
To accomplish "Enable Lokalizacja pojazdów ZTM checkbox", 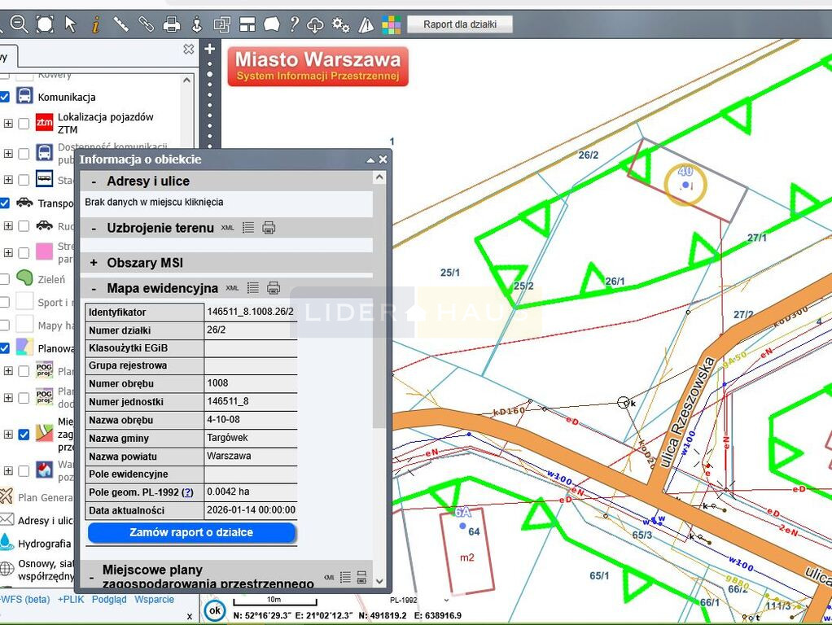I will click(24, 123).
